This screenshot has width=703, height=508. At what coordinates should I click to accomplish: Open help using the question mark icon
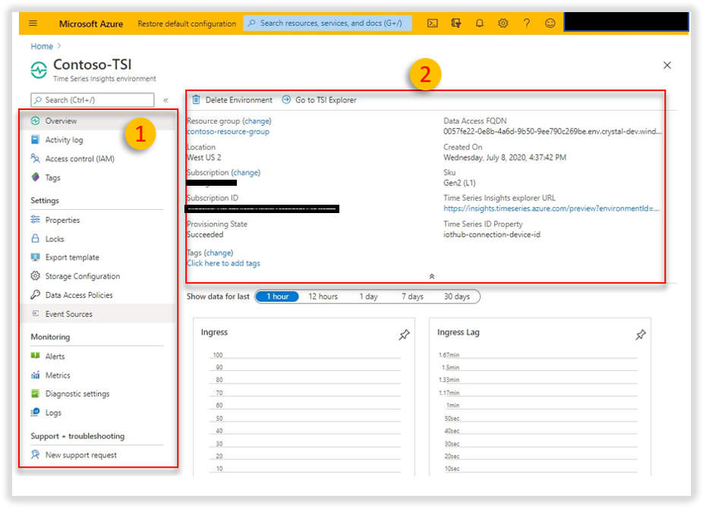527,23
